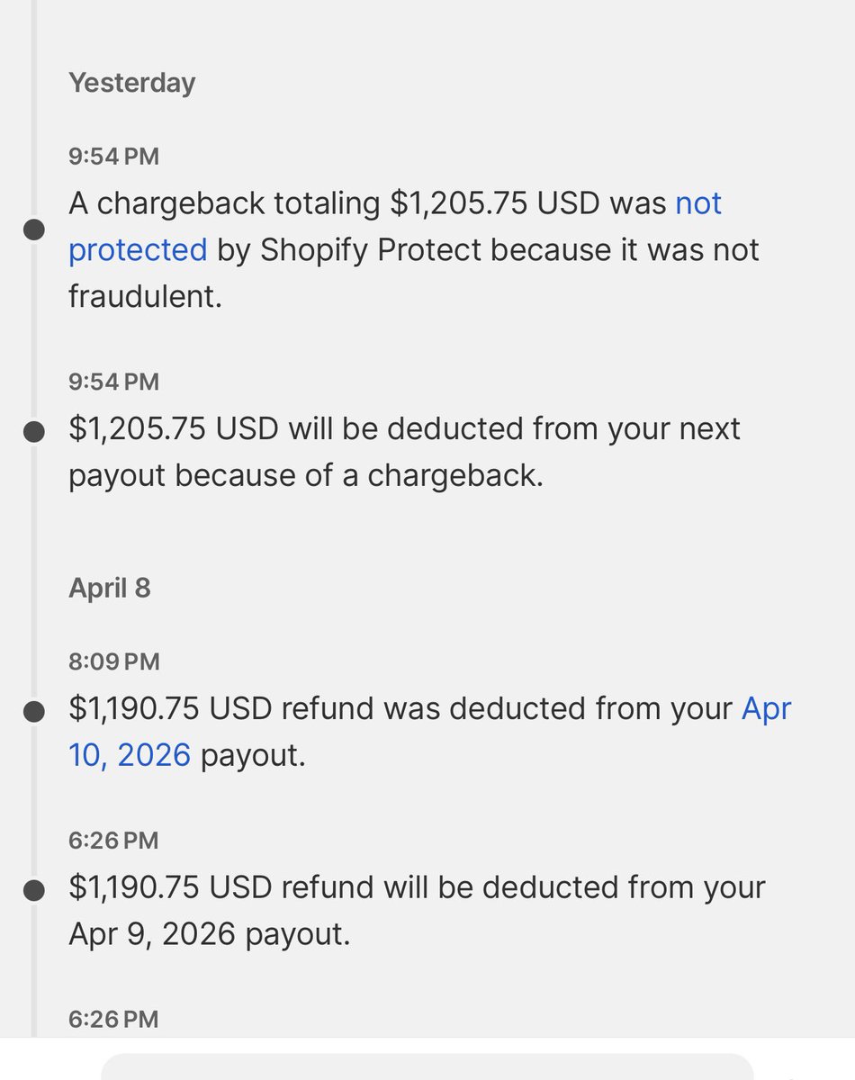Click the 8:09 PM timestamp
855x1080 pixels.
click(x=113, y=662)
